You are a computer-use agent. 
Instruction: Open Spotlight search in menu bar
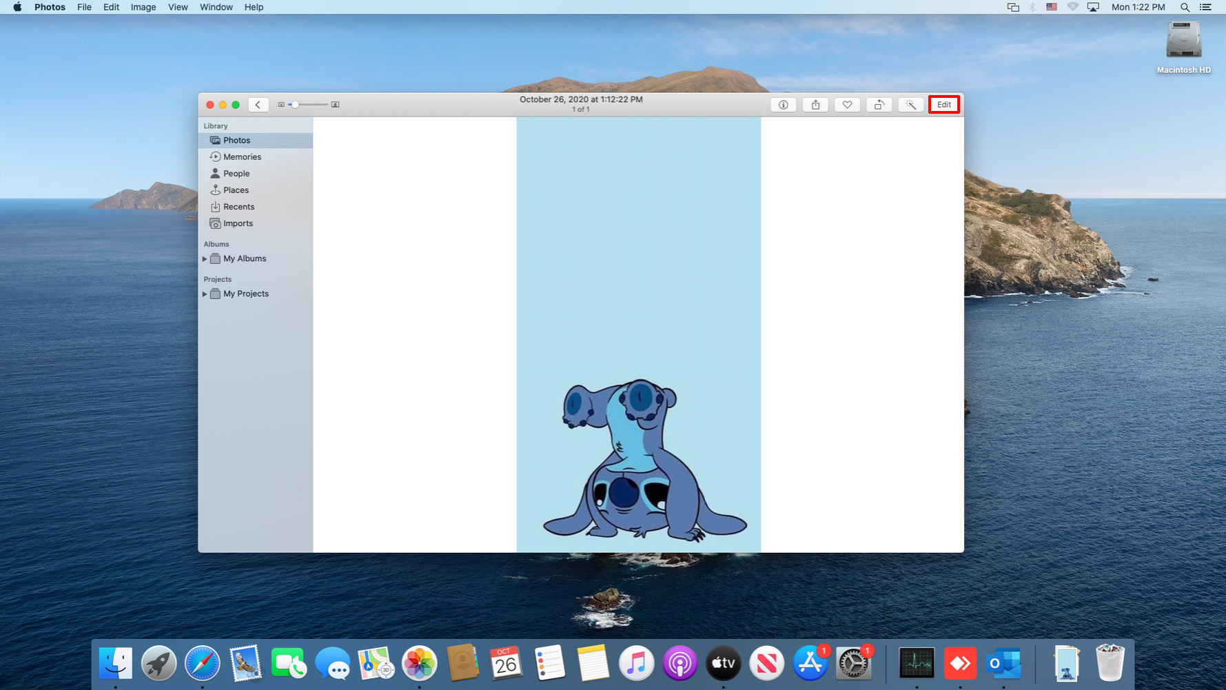tap(1185, 7)
